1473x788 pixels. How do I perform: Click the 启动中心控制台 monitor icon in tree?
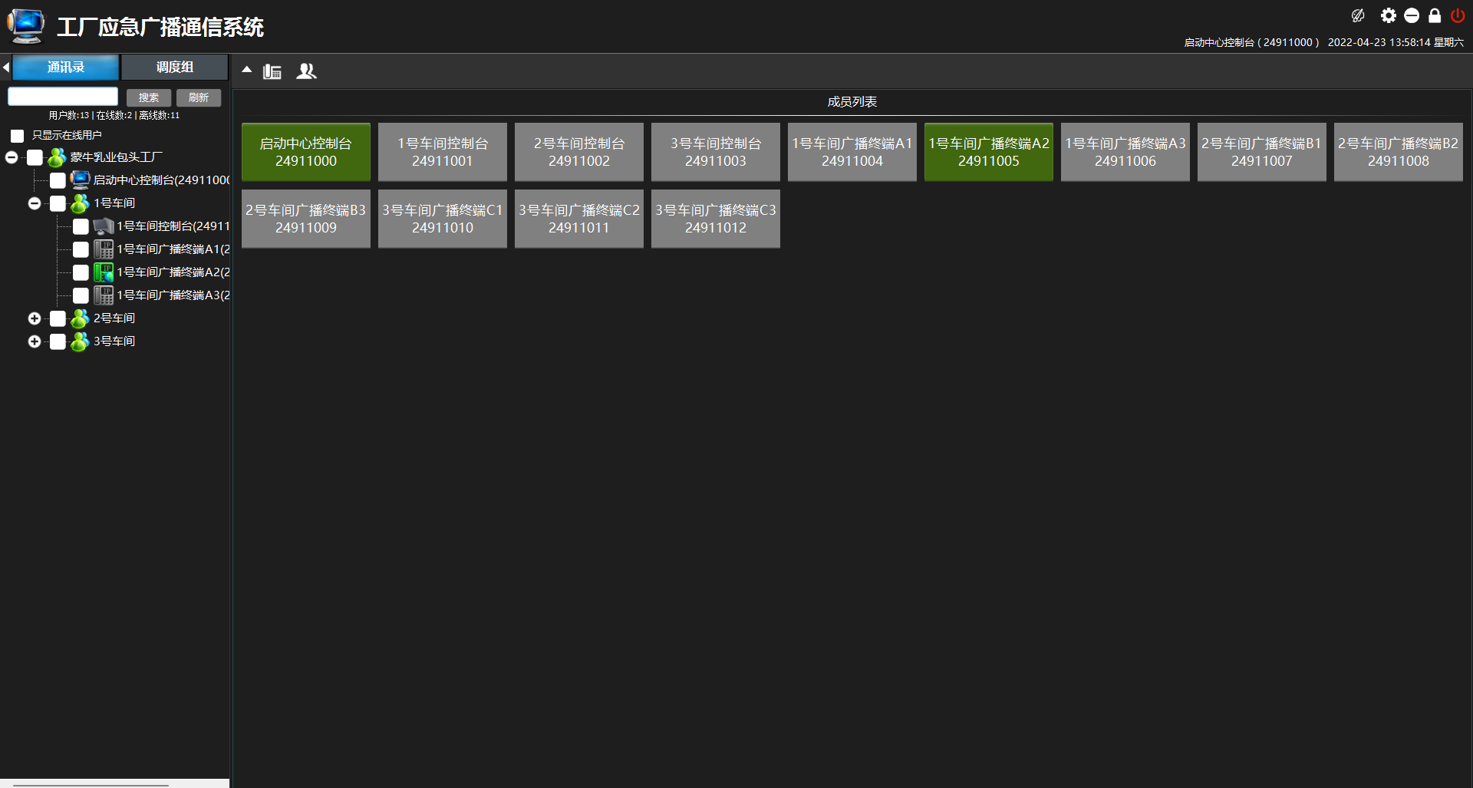(80, 180)
